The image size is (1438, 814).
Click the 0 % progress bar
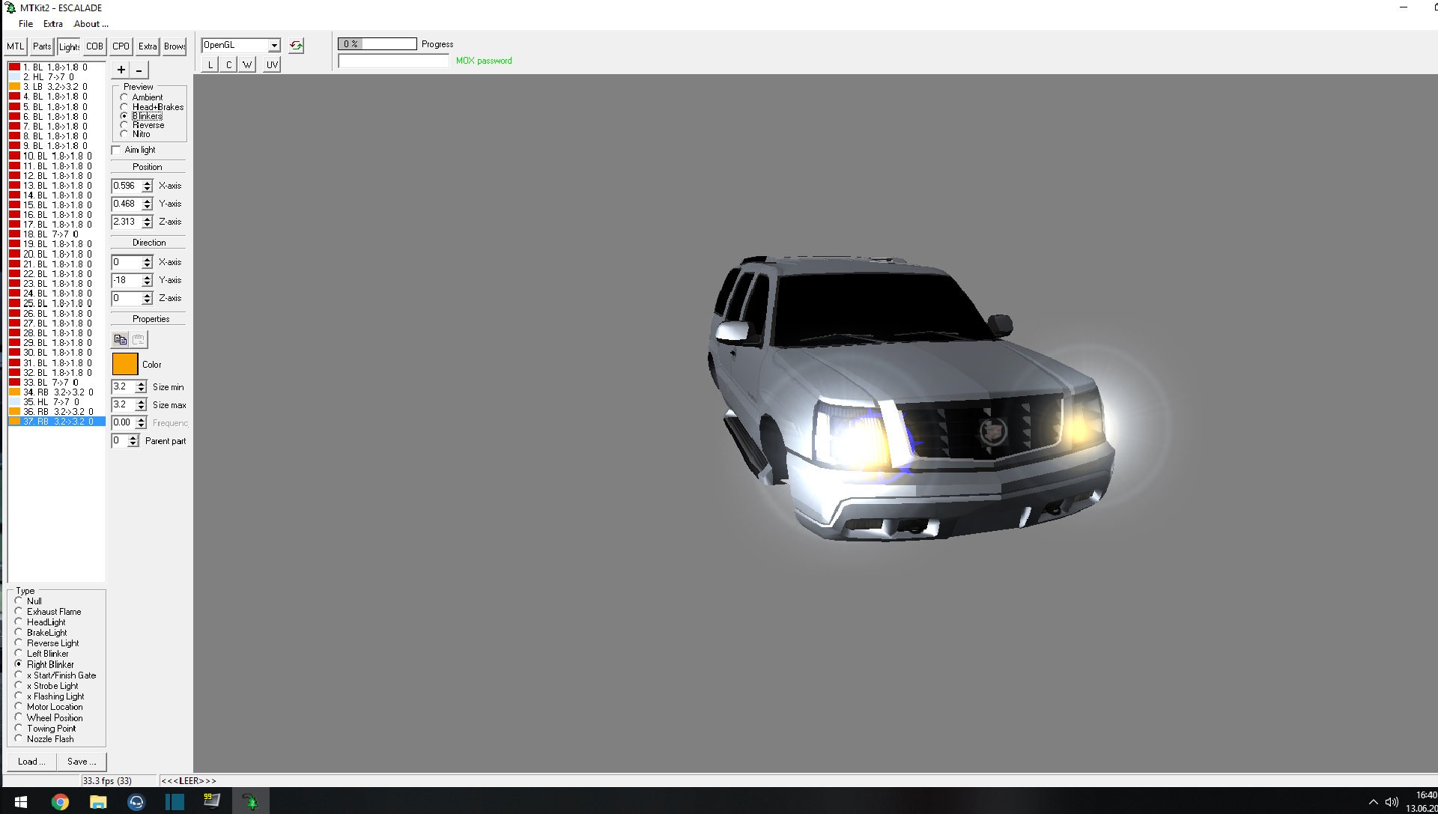[377, 44]
